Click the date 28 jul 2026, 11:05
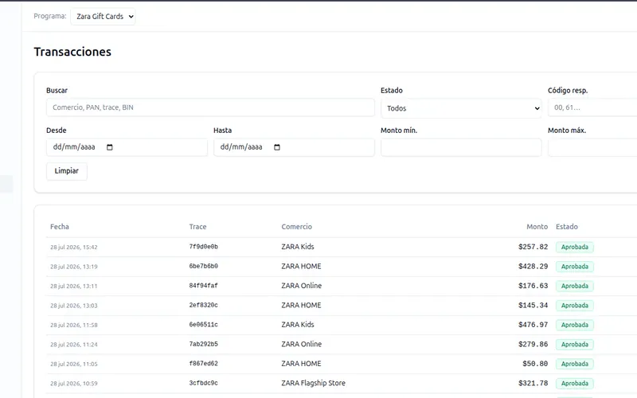Screen dimensions: 637x398 tap(74, 364)
